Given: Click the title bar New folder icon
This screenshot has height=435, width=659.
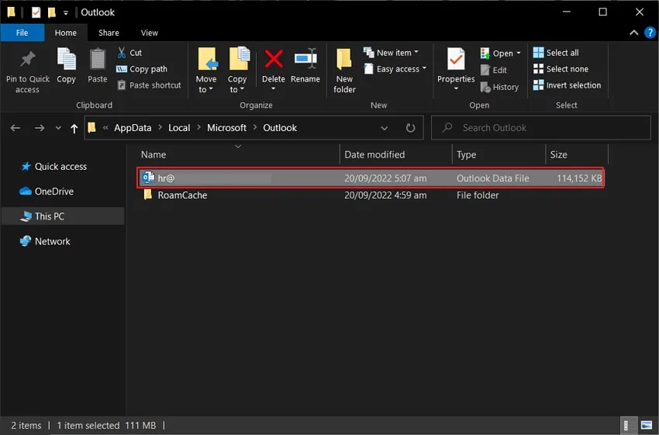Looking at the screenshot, I should click(x=52, y=12).
